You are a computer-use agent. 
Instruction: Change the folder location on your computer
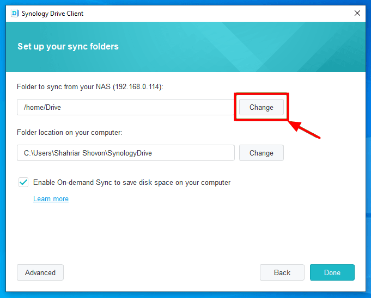tap(261, 153)
